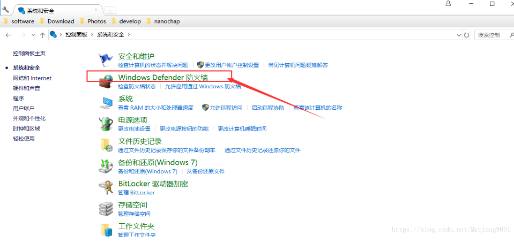Click 更改电池设置 link
Screen dimensions: 514x242
pyautogui.click(x=134, y=128)
